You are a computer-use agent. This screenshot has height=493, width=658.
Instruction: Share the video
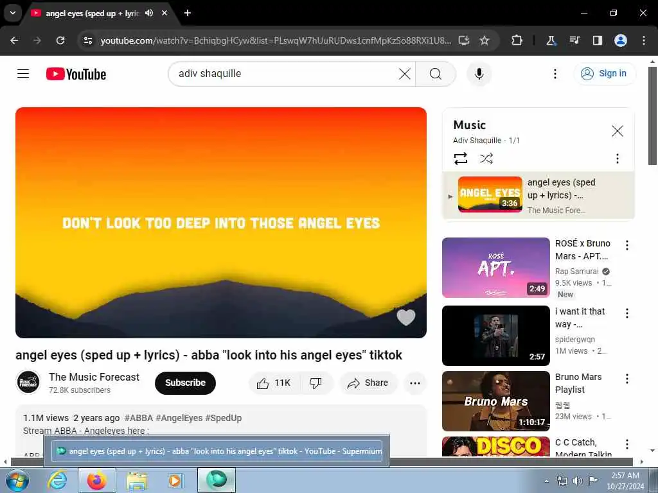(x=368, y=383)
